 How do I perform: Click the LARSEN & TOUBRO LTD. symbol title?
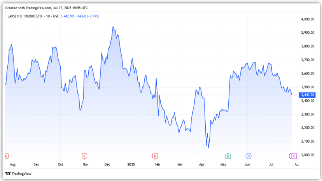[x=24, y=16]
